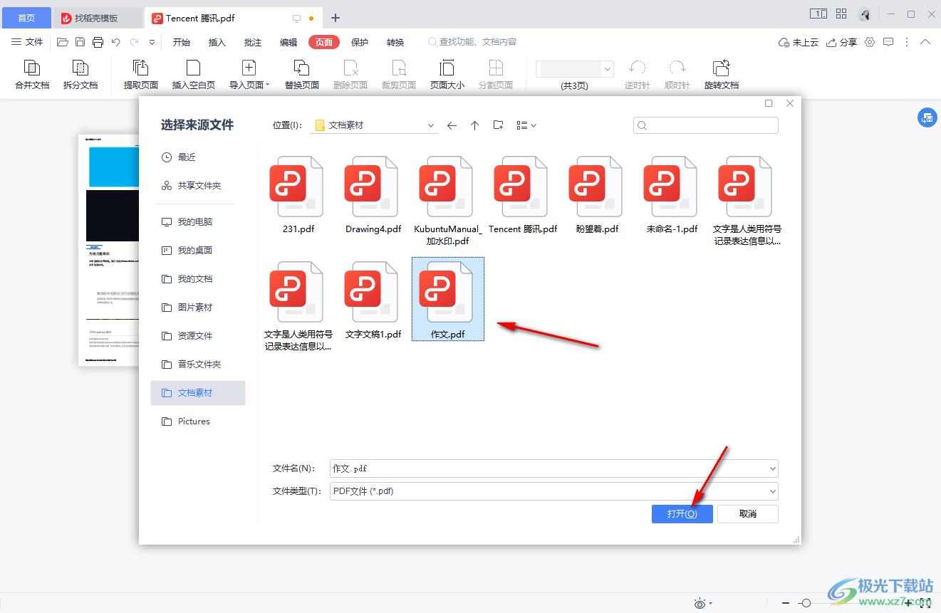Open the view mode dropdown in dialog
Screen dimensions: 941x613
[x=526, y=125]
